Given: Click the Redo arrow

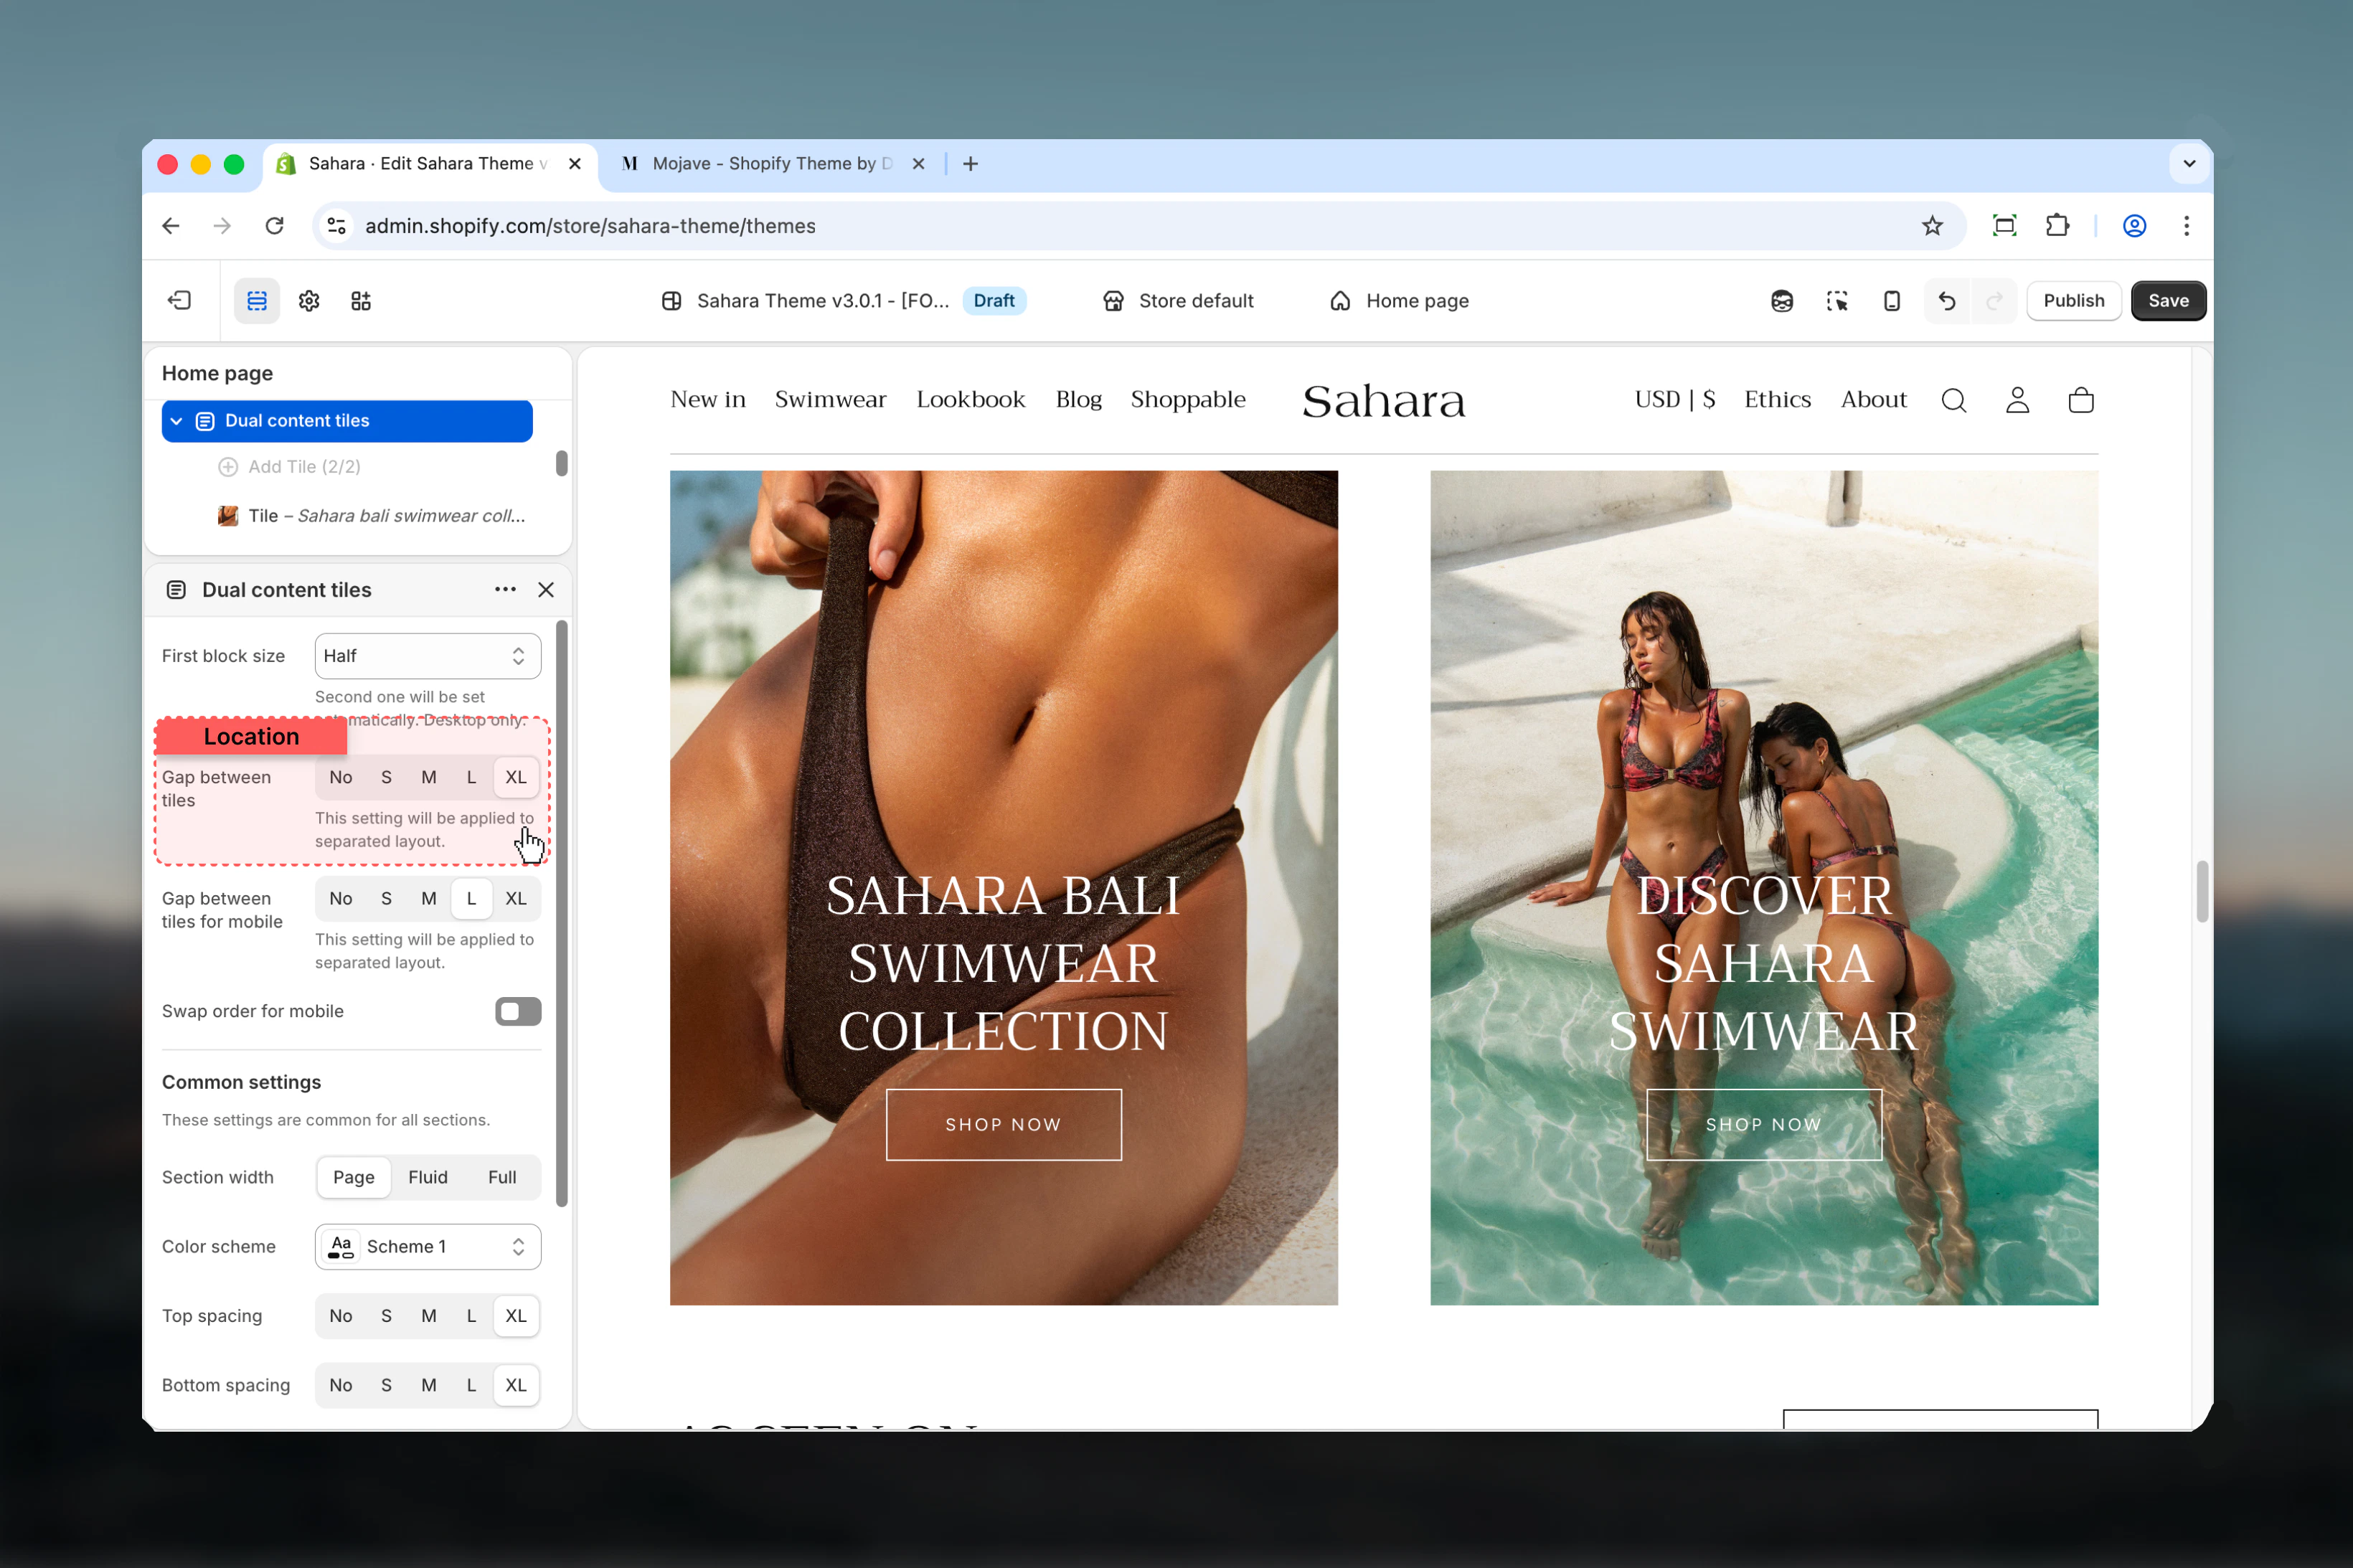Looking at the screenshot, I should [x=1994, y=301].
